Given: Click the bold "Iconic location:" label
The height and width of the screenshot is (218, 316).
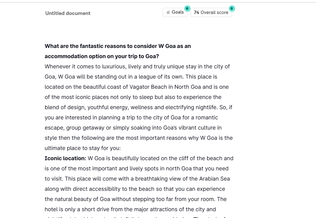Looking at the screenshot, I should [x=65, y=158].
